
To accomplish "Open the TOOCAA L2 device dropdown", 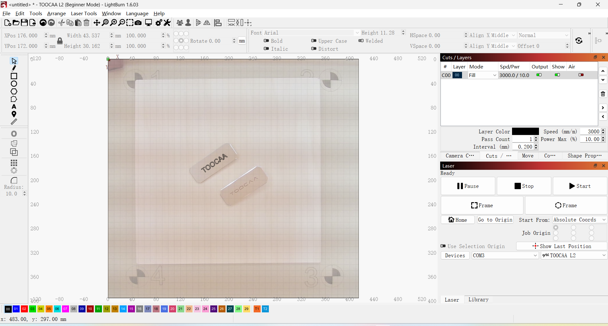I will [x=574, y=255].
